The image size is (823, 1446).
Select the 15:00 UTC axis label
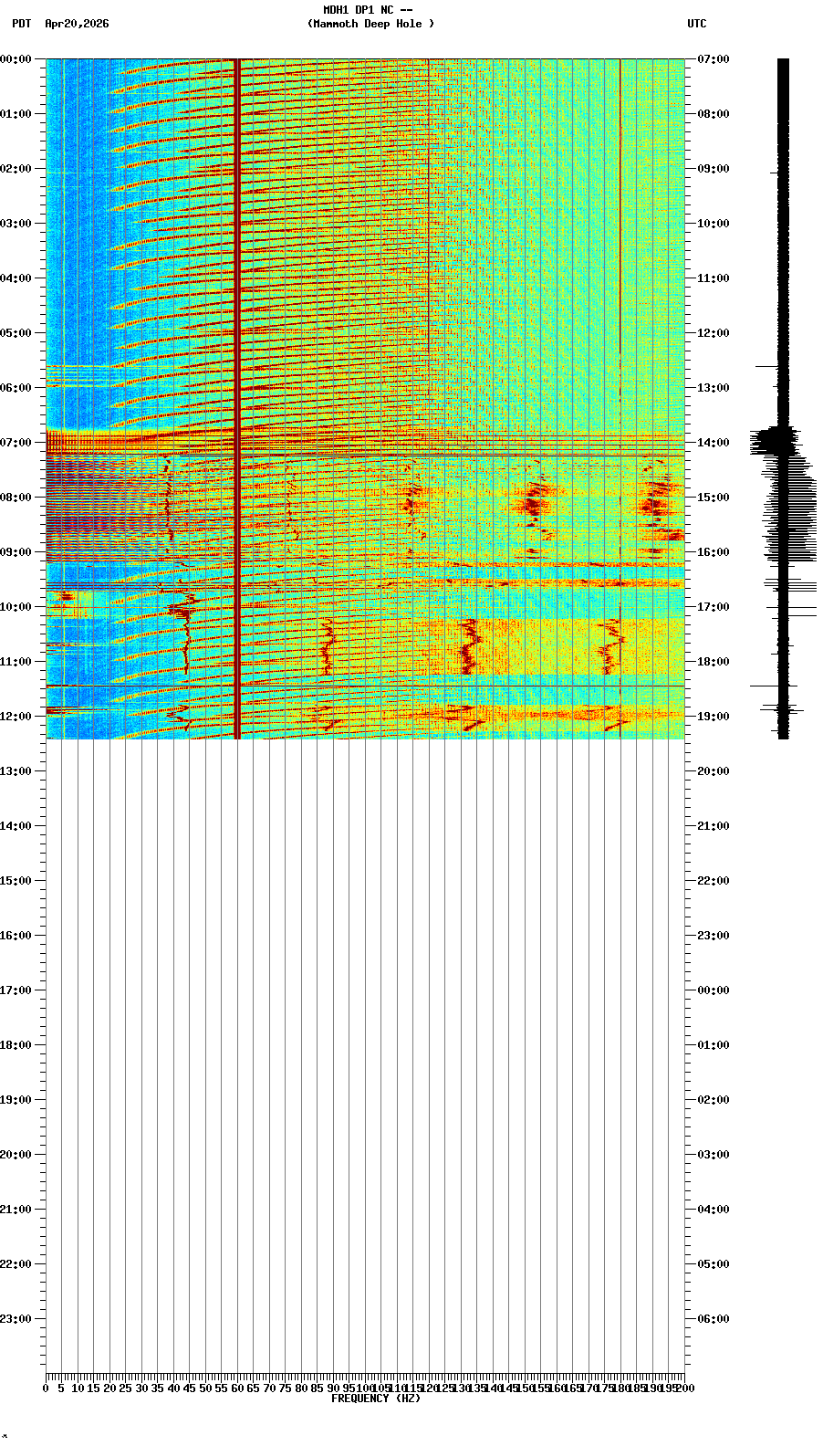pos(714,498)
